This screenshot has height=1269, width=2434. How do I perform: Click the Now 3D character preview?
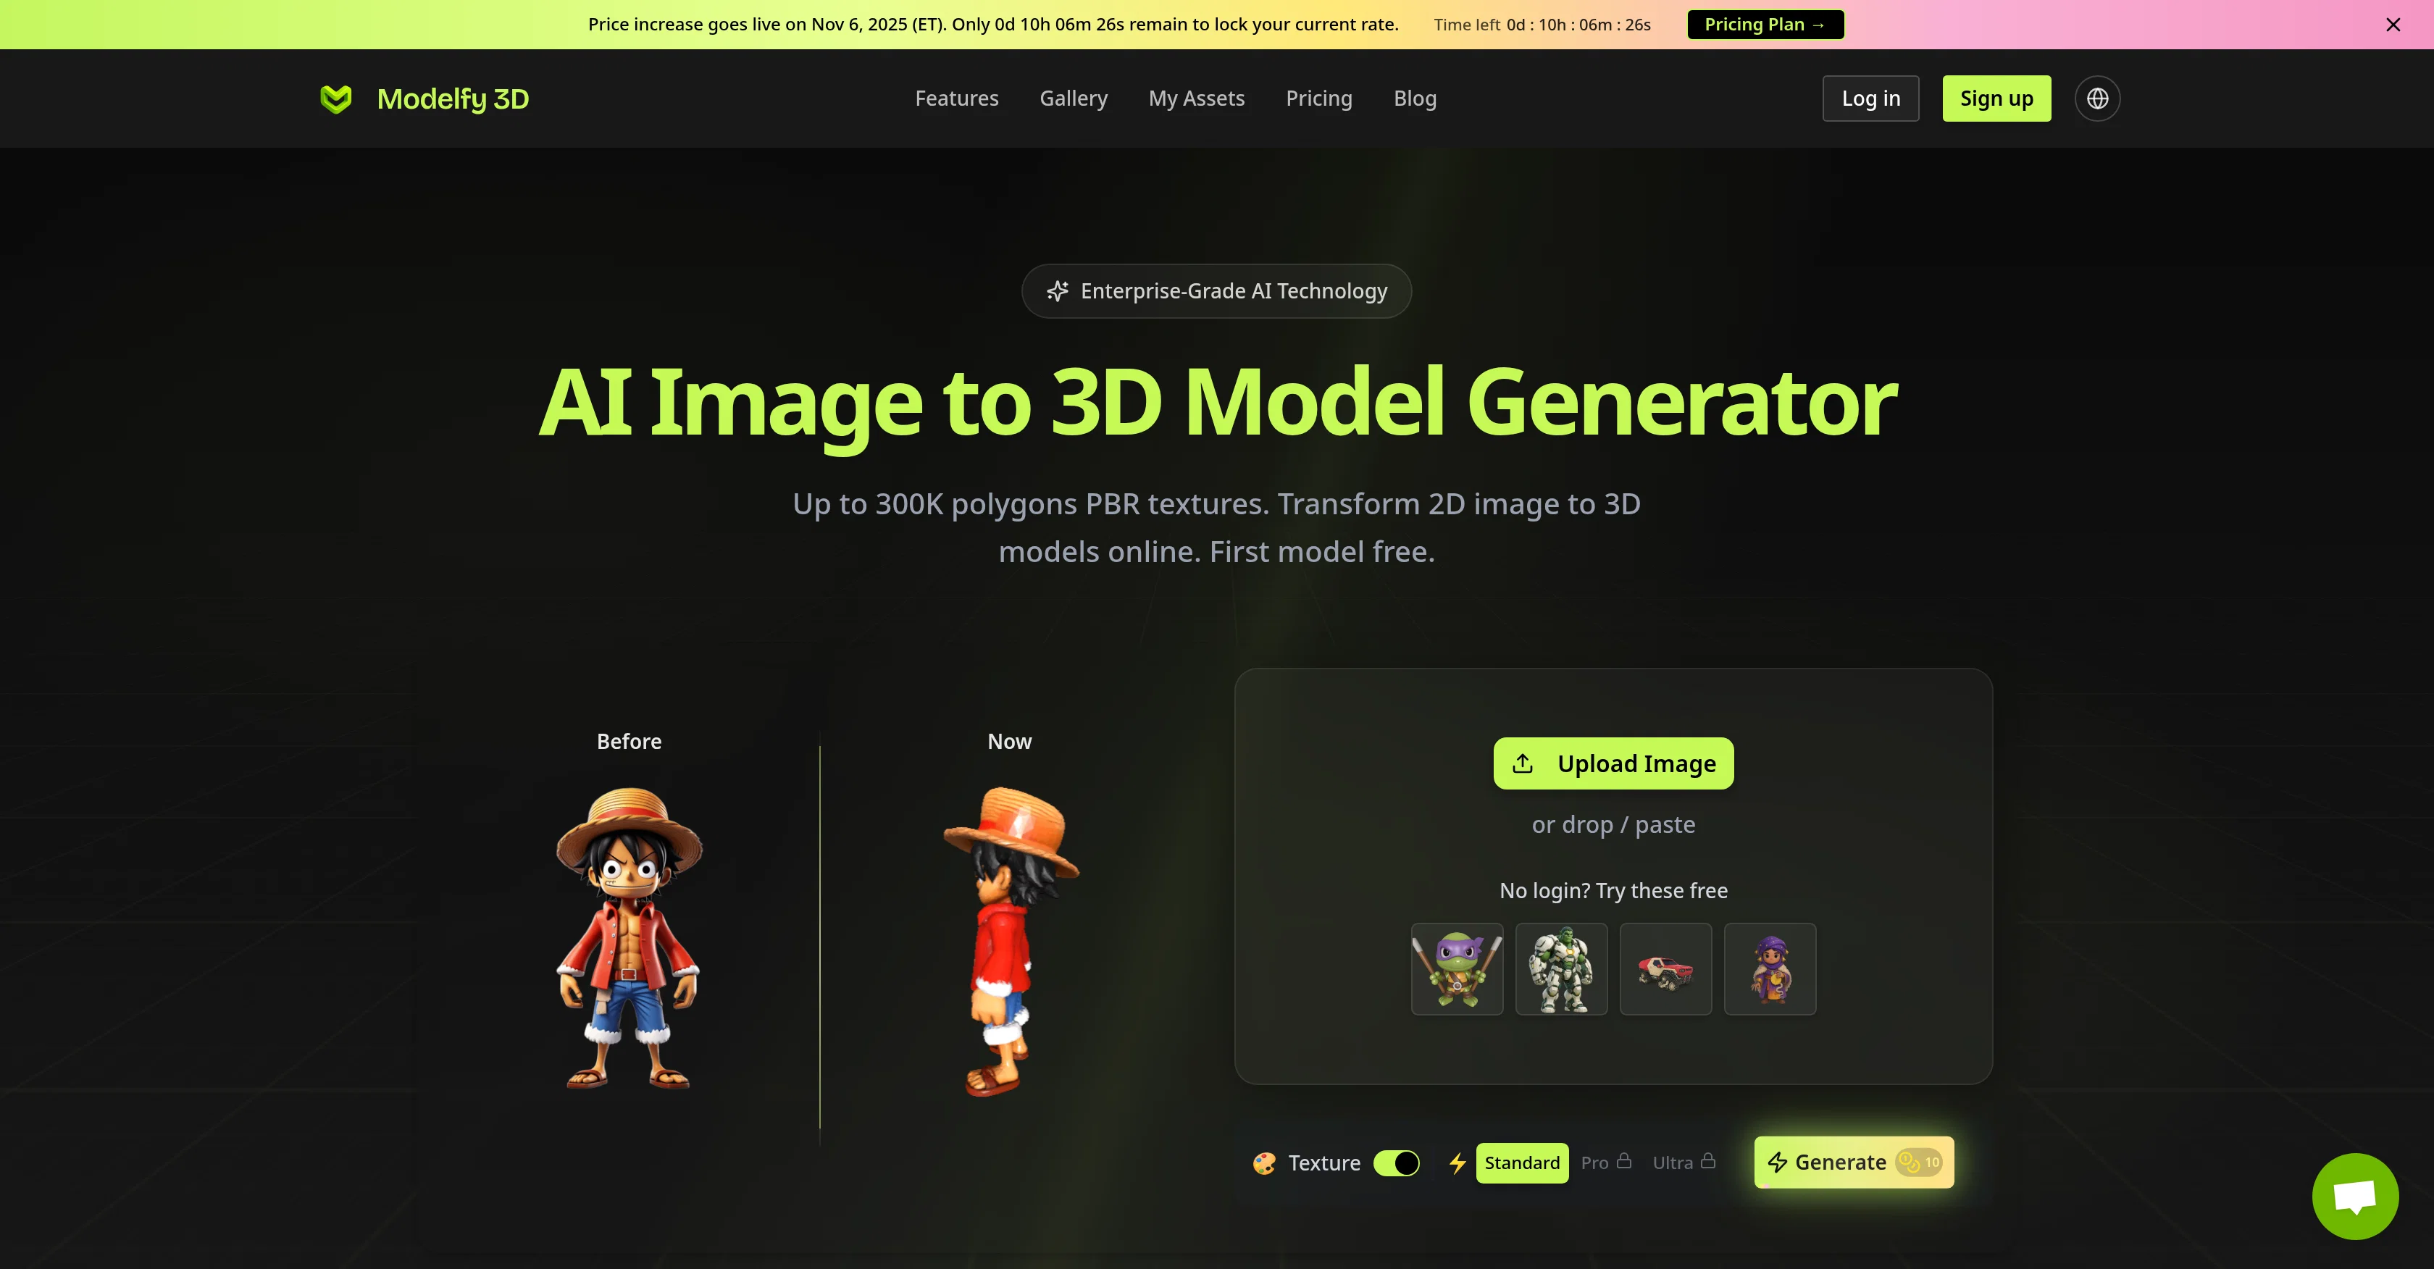[1010, 941]
